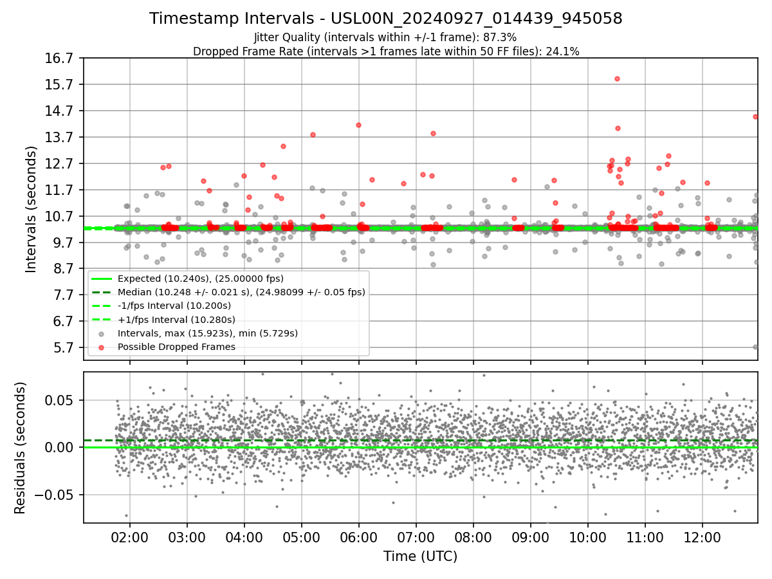Click the 03:00 x-axis tick label
Screen dimensions: 772x579
[187, 537]
